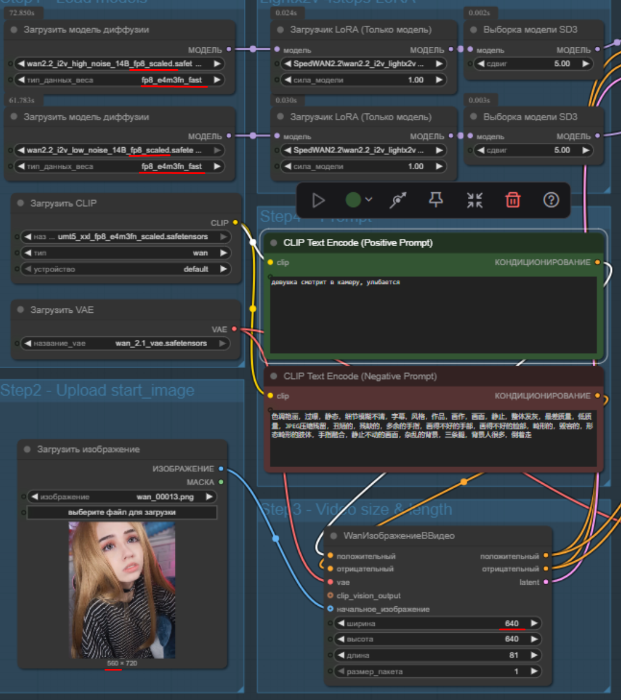Click the pink latent output socket
Screen dimensions: 621x700
(546, 582)
